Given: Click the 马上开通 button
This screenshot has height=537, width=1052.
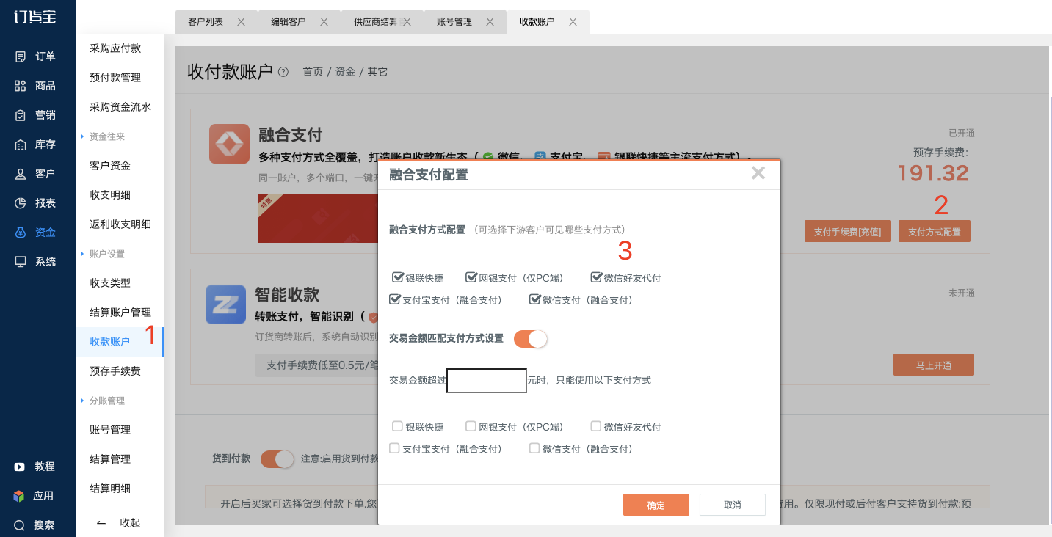Looking at the screenshot, I should coord(934,365).
